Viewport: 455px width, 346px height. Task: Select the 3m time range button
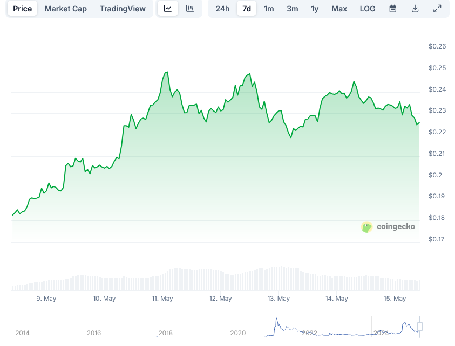[292, 8]
